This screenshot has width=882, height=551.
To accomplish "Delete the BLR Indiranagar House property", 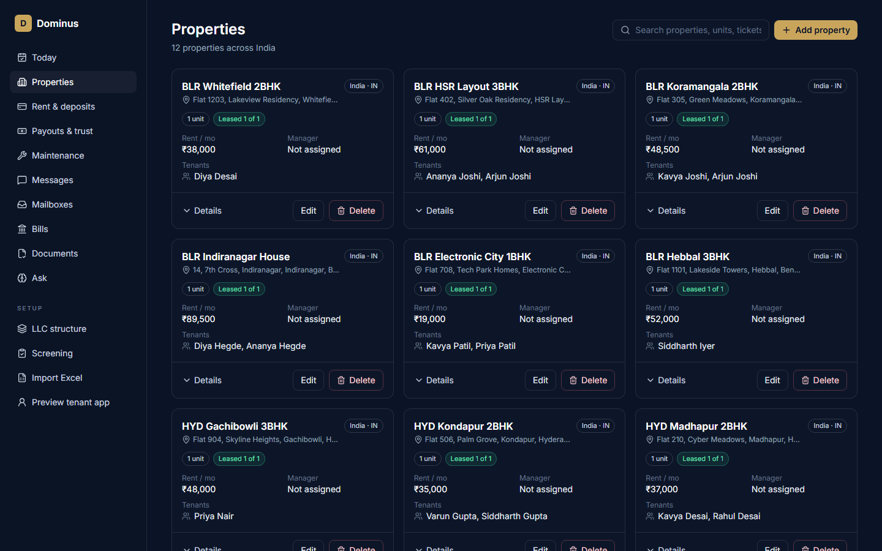I will (356, 380).
